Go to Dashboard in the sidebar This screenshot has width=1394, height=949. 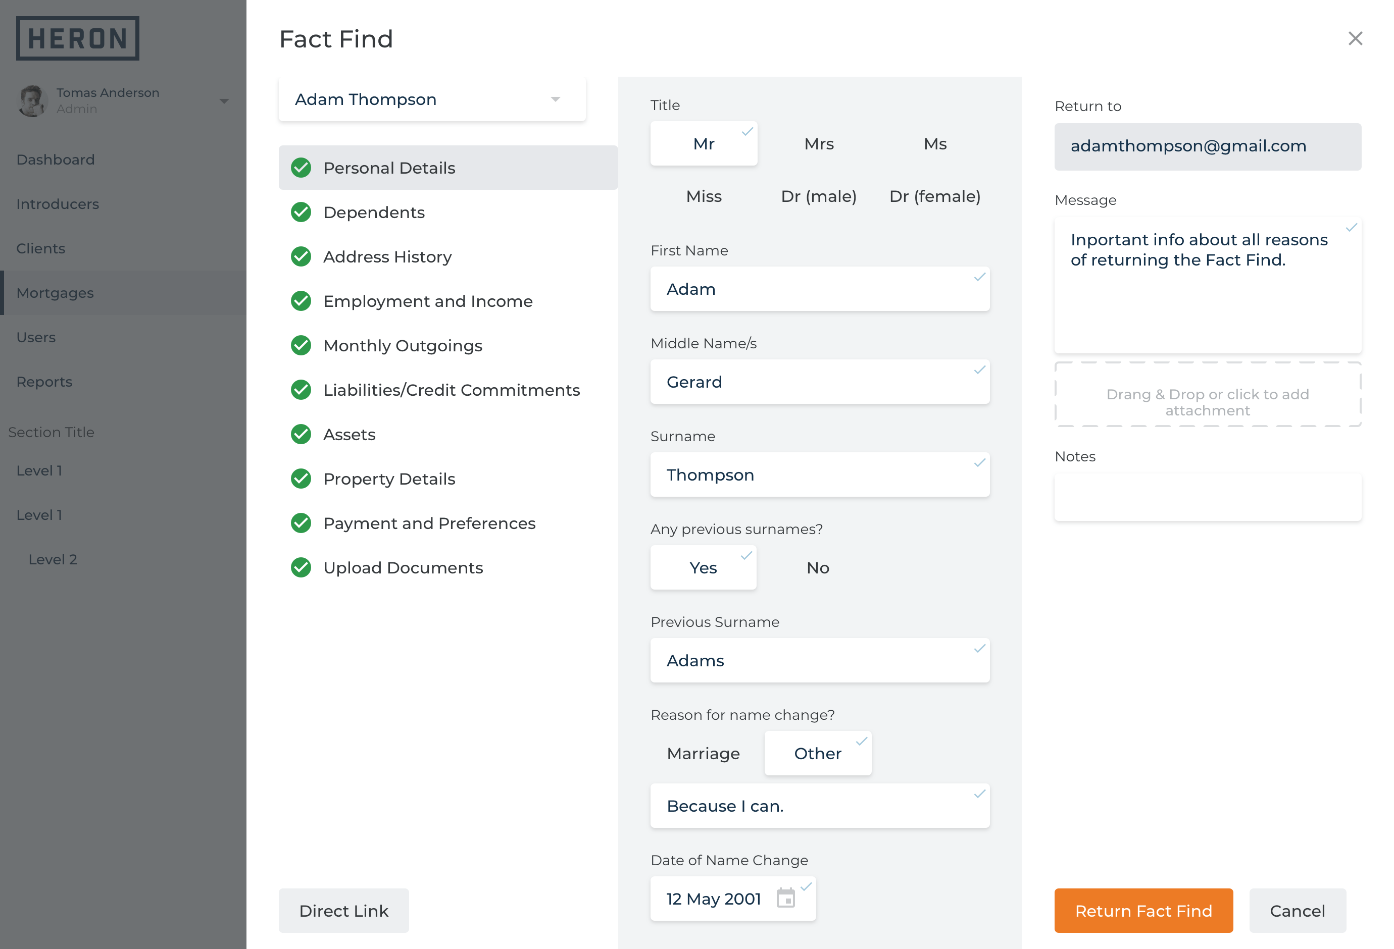123,160
